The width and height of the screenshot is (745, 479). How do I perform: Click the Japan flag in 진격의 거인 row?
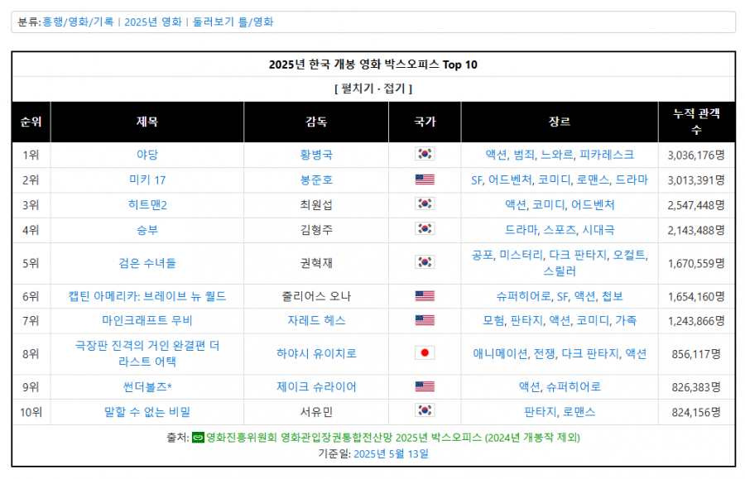point(425,352)
